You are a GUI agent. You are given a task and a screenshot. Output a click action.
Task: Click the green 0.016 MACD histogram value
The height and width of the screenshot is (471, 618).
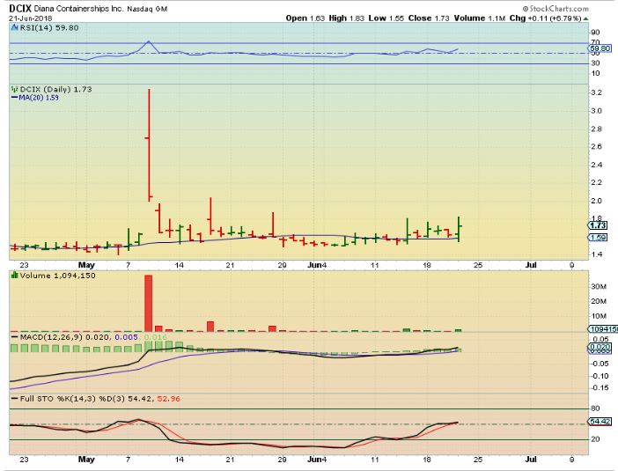[155, 337]
